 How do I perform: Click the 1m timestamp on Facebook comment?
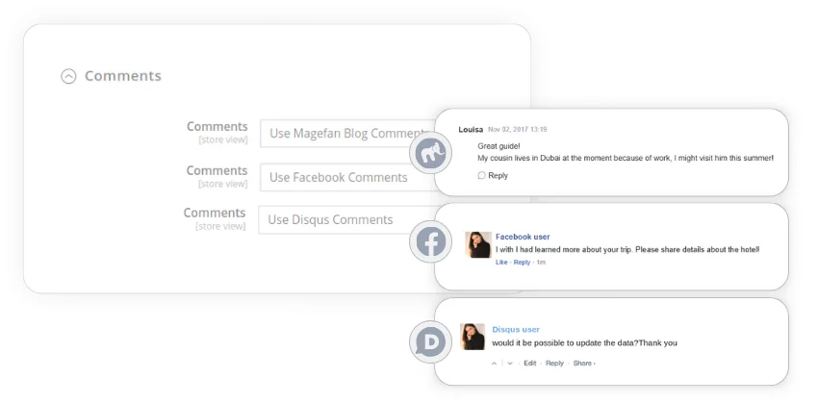541,263
